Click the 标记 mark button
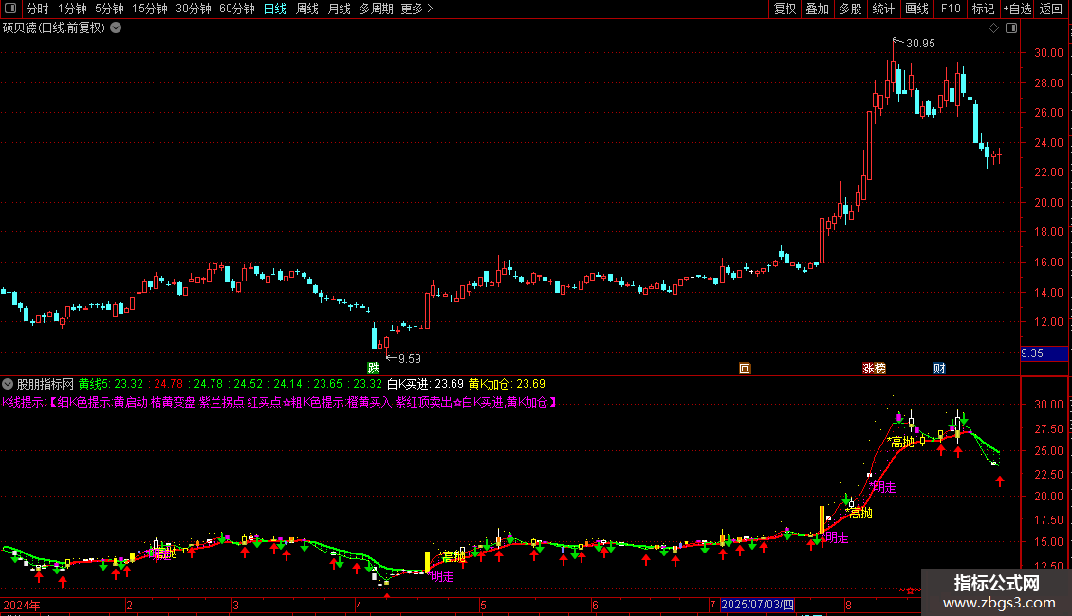This screenshot has height=616, width=1072. tap(983, 9)
